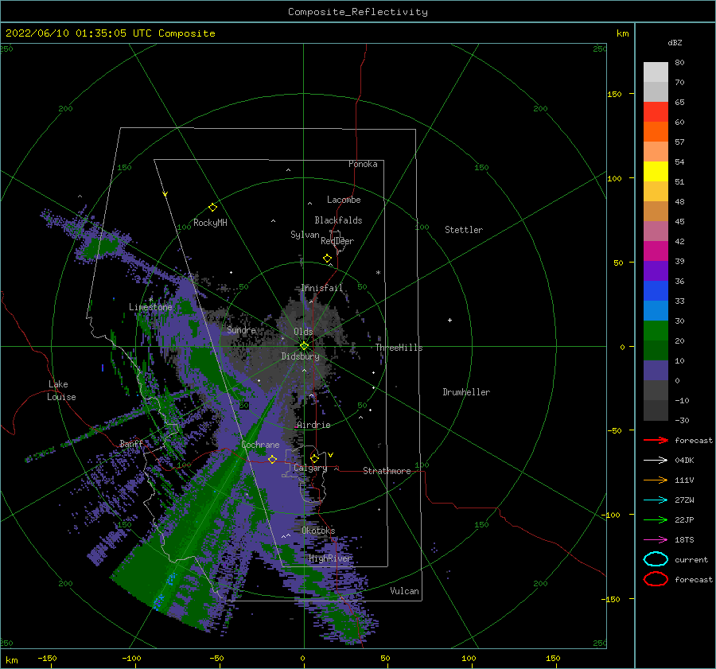This screenshot has width=716, height=669.
Task: Select the green 20-30 dBZ swatch
Action: coord(656,331)
